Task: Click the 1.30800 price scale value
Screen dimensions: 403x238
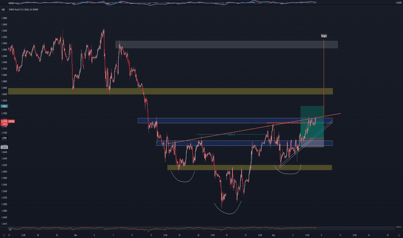Action: click(4, 18)
